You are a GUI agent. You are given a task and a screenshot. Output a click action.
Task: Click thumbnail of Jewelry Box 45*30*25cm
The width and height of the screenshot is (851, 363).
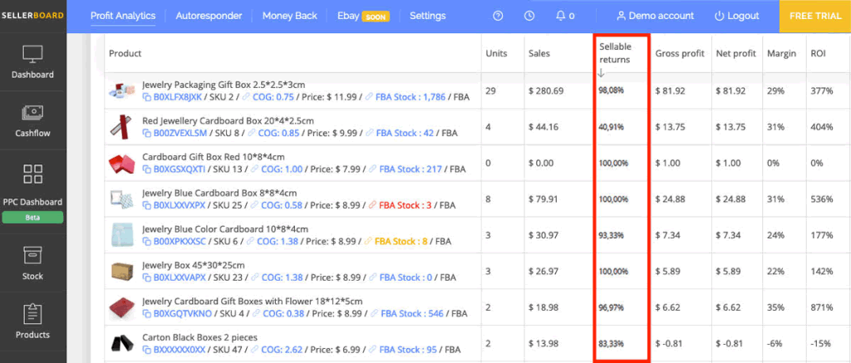pos(121,272)
